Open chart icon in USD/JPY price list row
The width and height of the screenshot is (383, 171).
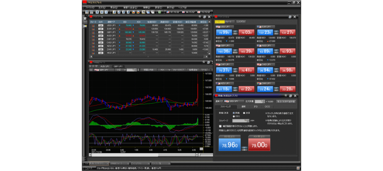[x=93, y=25]
